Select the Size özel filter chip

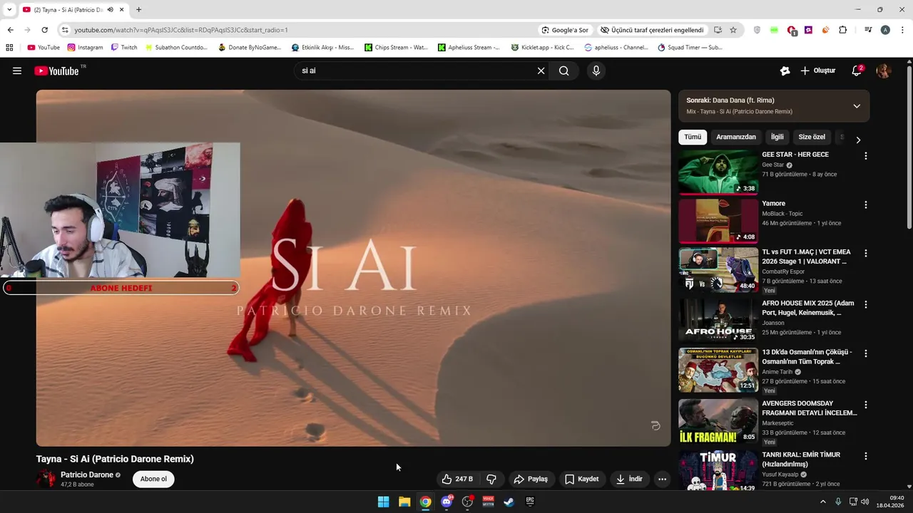pyautogui.click(x=812, y=137)
